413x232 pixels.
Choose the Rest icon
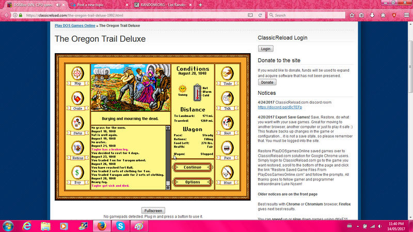[227, 123]
